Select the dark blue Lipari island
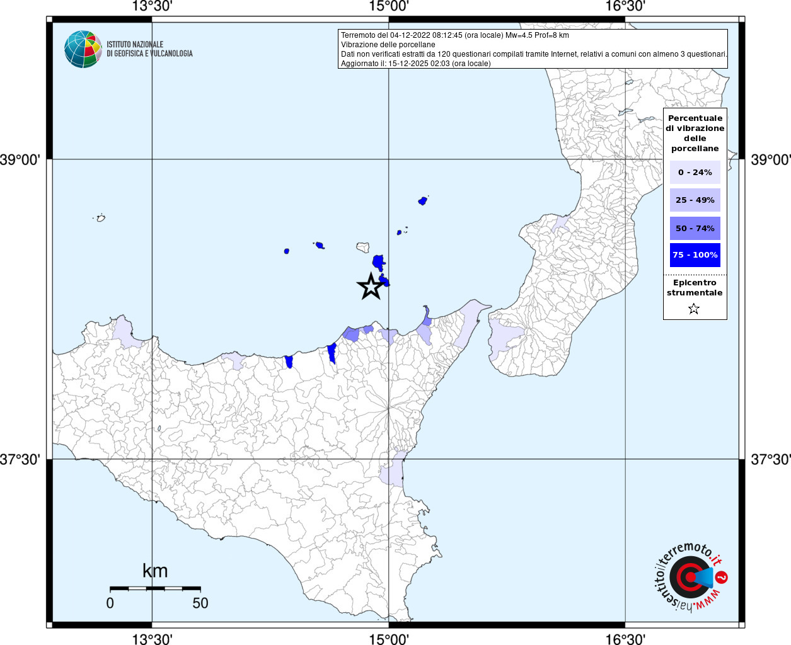Screen dimensions: 791x645 pyautogui.click(x=378, y=261)
